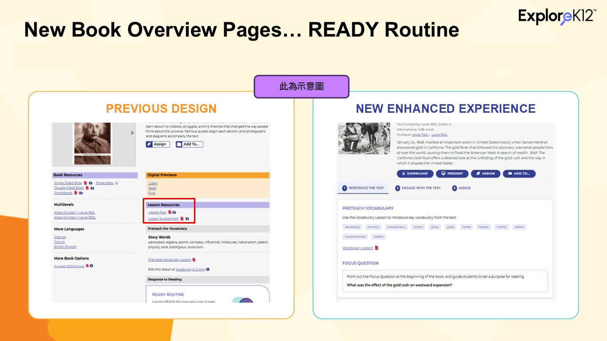Click the 'economy' vocabulary chip
The height and width of the screenshot is (341, 607).
pos(374,227)
